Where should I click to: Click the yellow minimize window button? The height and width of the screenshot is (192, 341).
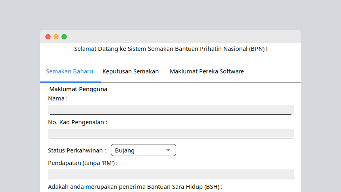point(56,37)
